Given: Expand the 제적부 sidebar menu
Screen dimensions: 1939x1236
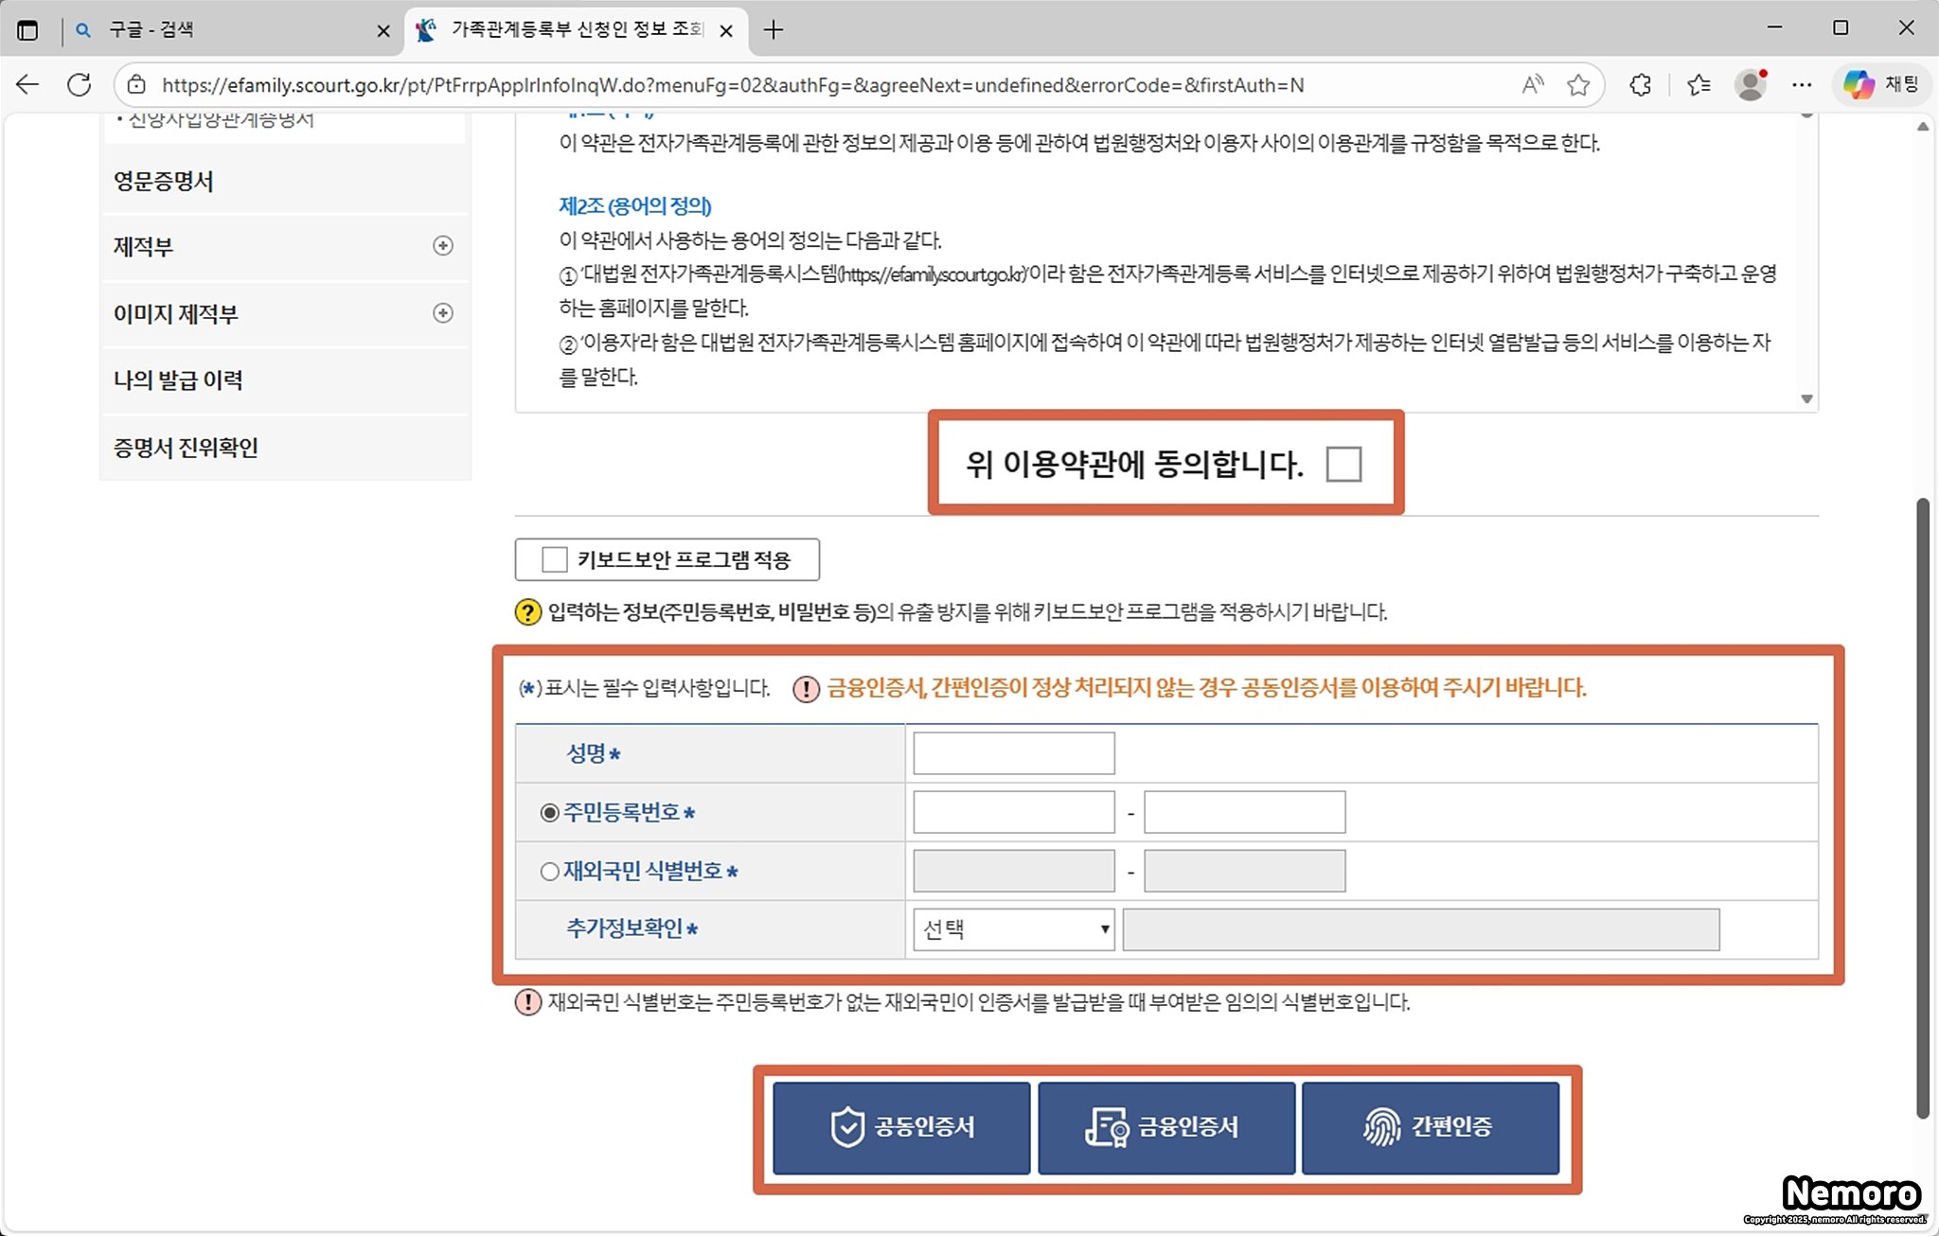Looking at the screenshot, I should (442, 246).
